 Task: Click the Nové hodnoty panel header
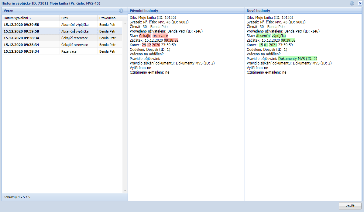[x=258, y=11]
